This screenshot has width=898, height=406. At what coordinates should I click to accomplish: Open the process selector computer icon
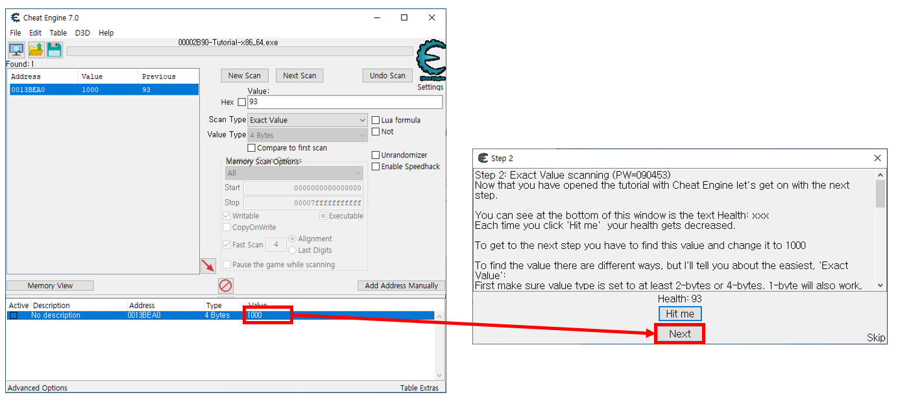tap(16, 49)
